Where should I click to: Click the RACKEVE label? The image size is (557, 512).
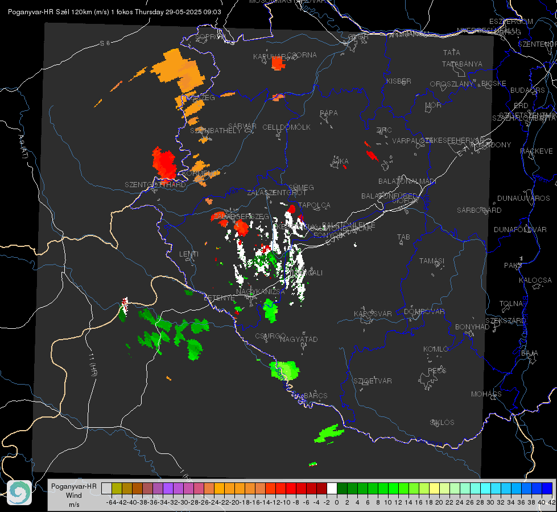tap(537, 151)
